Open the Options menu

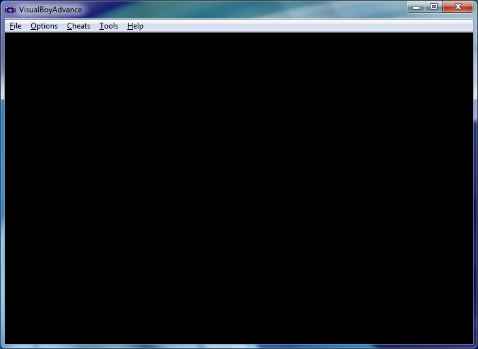click(44, 26)
